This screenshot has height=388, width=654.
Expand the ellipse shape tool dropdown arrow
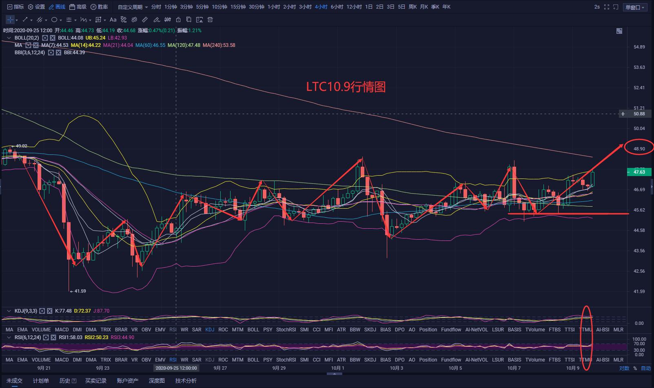pos(61,20)
